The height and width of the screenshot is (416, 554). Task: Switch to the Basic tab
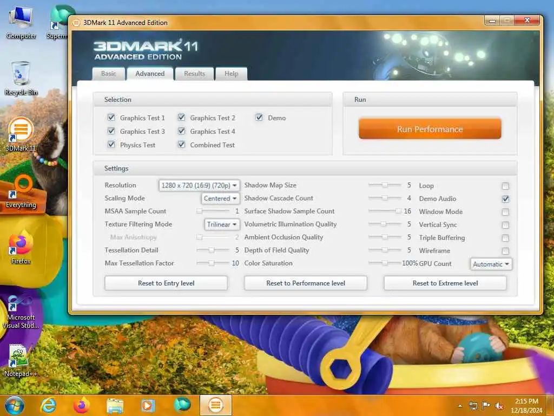[x=108, y=74]
